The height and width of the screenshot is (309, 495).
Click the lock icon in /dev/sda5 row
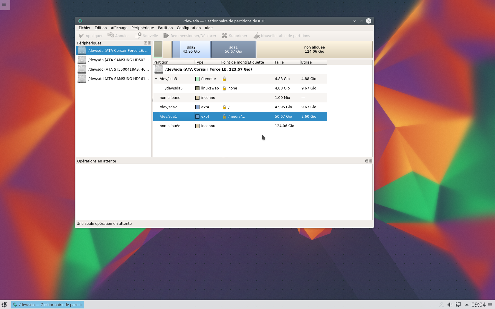(224, 88)
